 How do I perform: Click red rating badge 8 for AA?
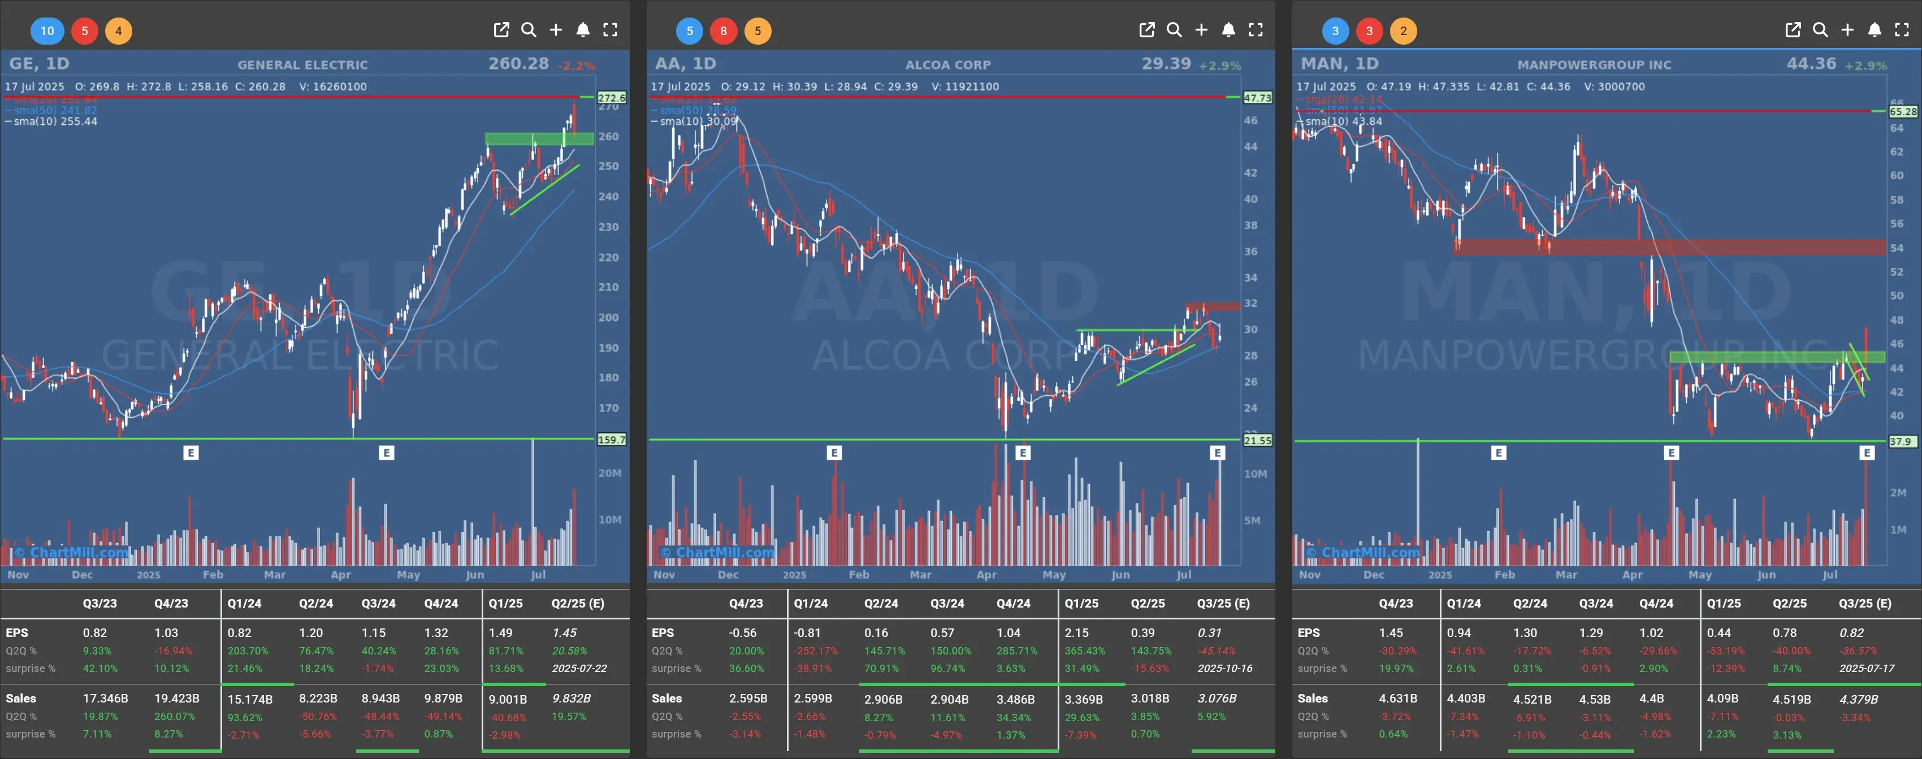[724, 31]
